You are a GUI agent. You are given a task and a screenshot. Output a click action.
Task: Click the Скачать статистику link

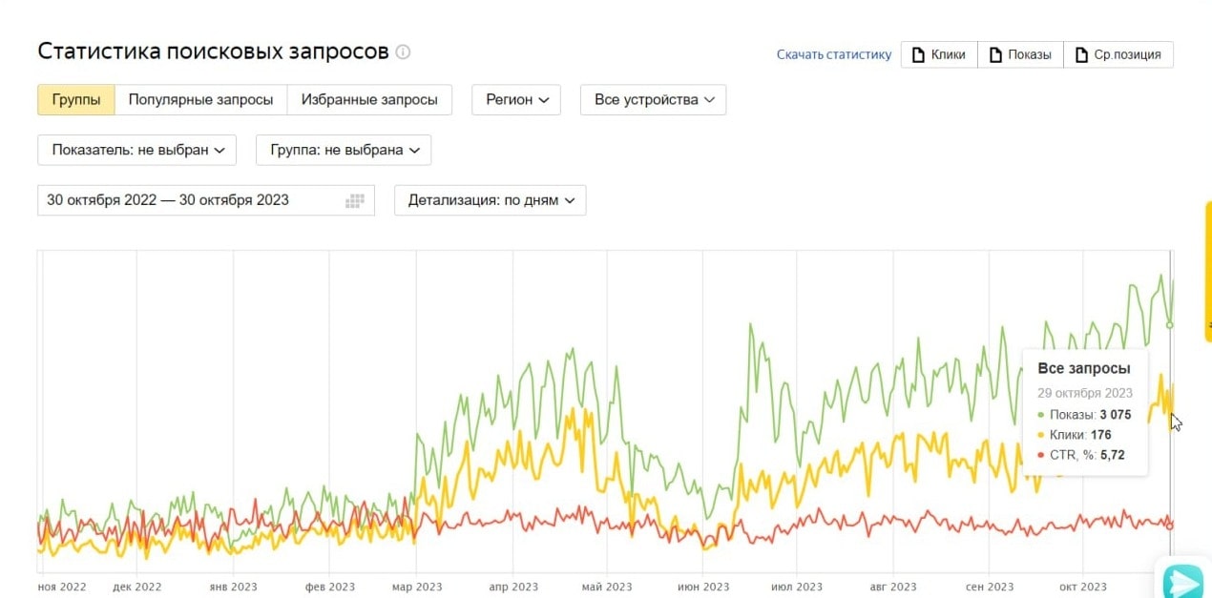[833, 54]
